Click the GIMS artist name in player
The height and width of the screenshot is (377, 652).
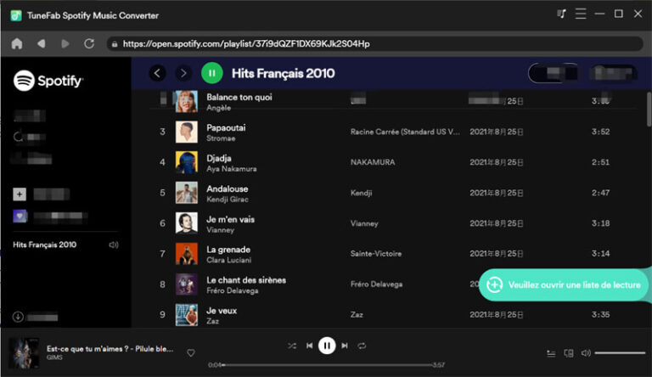[54, 357]
